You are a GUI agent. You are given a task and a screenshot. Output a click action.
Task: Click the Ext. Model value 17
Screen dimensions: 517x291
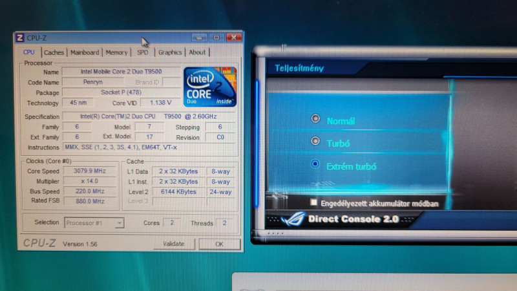point(149,136)
